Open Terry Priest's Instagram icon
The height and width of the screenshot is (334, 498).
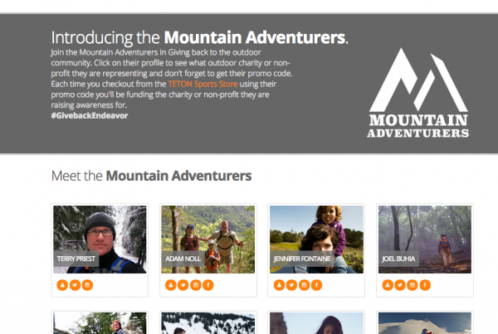click(x=87, y=285)
